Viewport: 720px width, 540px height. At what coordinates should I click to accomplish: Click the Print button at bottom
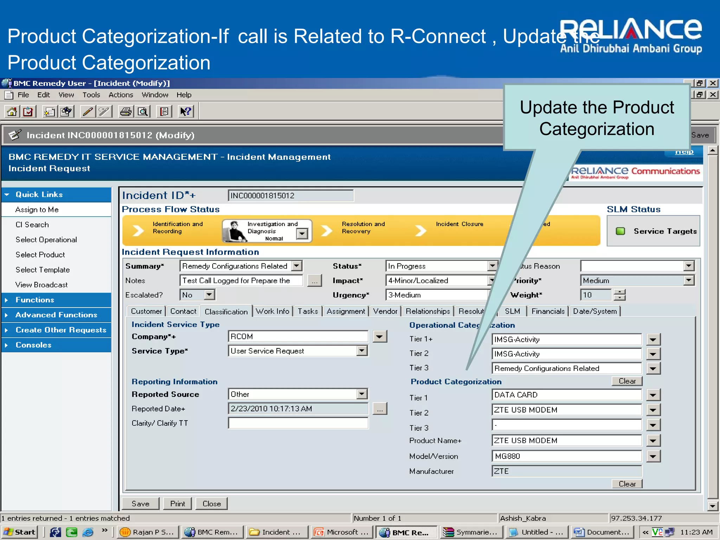tap(178, 503)
